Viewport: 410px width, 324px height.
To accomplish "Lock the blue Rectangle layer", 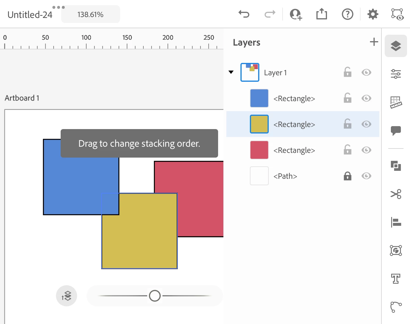I will pyautogui.click(x=348, y=98).
